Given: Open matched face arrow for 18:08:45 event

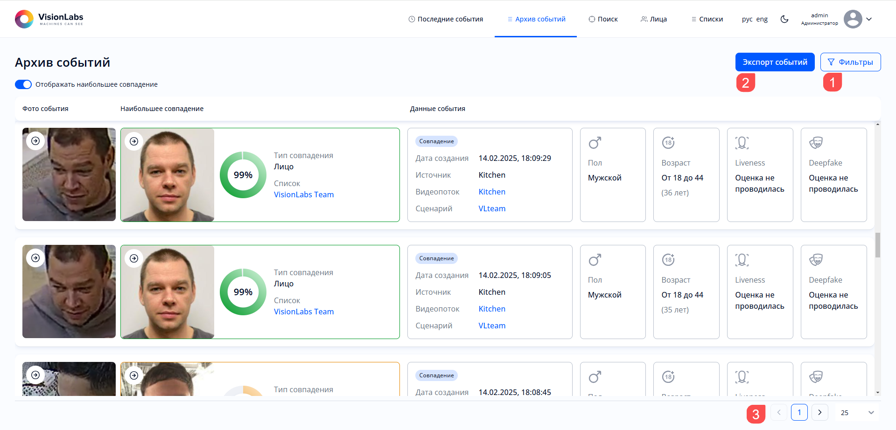Looking at the screenshot, I should pyautogui.click(x=134, y=375).
